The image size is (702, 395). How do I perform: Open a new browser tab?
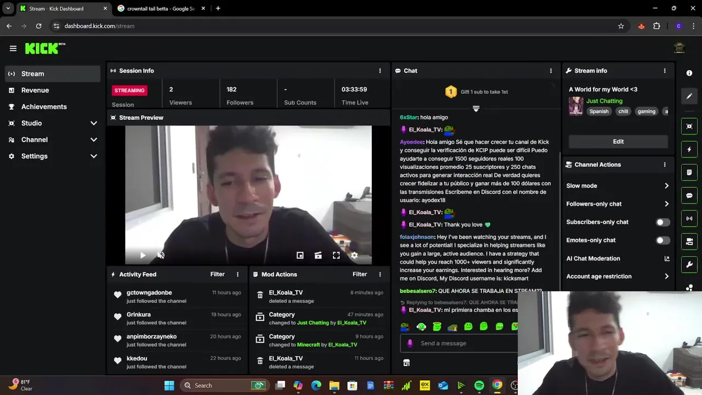[x=218, y=9]
